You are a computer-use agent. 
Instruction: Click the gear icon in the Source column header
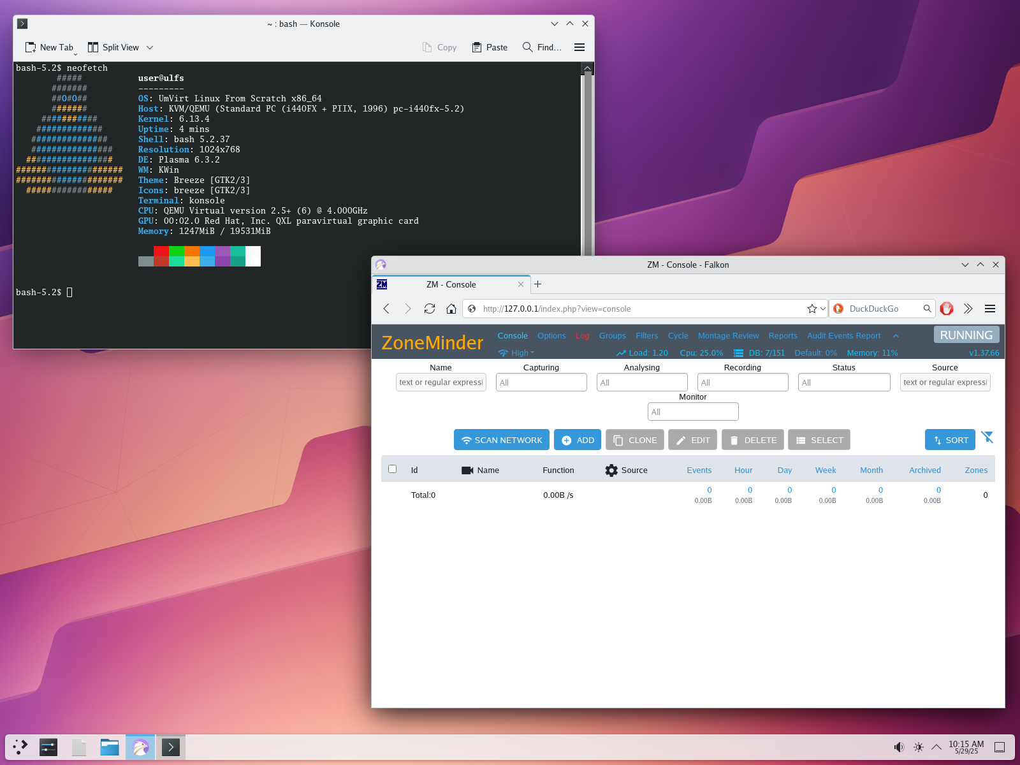pyautogui.click(x=611, y=470)
